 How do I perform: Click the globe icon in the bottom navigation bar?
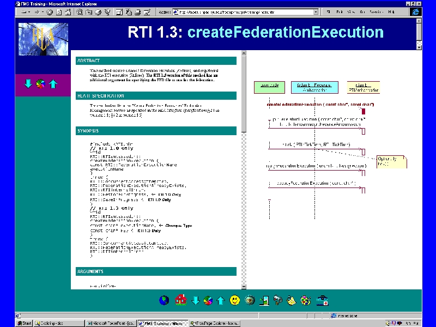pyautogui.click(x=164, y=300)
